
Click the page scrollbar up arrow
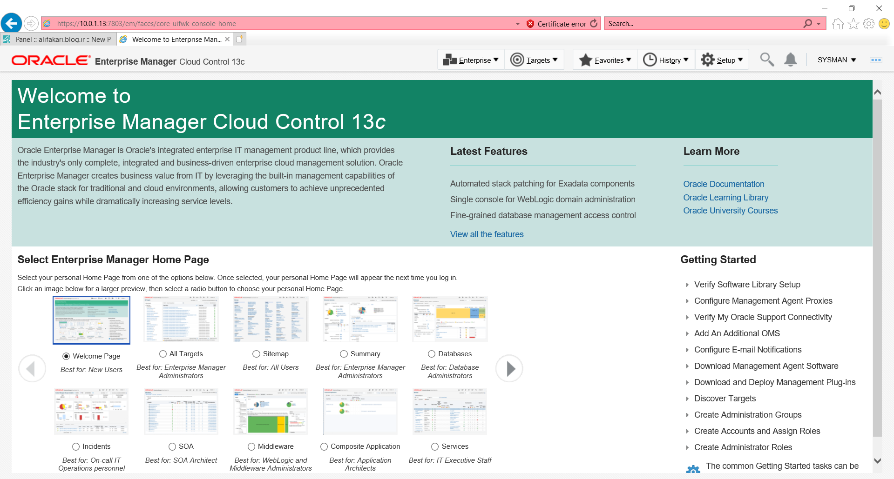877,92
